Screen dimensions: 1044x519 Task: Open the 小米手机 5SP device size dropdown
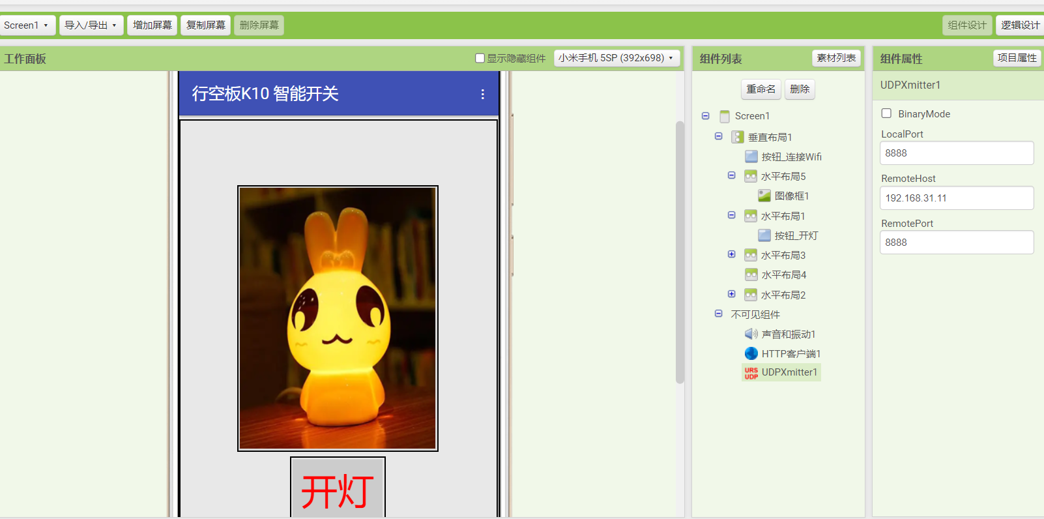pyautogui.click(x=616, y=58)
